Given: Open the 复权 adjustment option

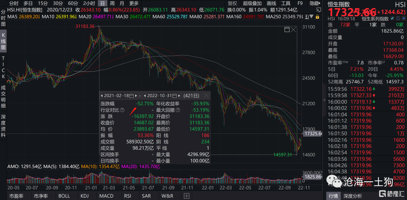Looking at the screenshot, I should 232,3.
